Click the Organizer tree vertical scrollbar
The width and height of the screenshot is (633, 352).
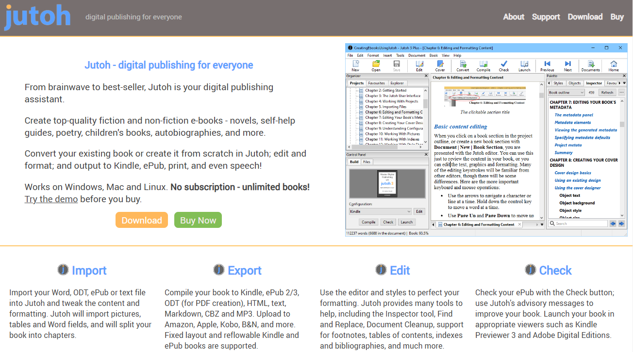(426, 115)
